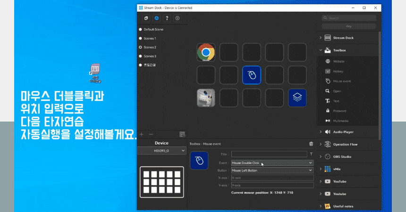Open the Mouse Left Button dropdown
Viewport: 406px width, 212px height.
tap(272, 170)
